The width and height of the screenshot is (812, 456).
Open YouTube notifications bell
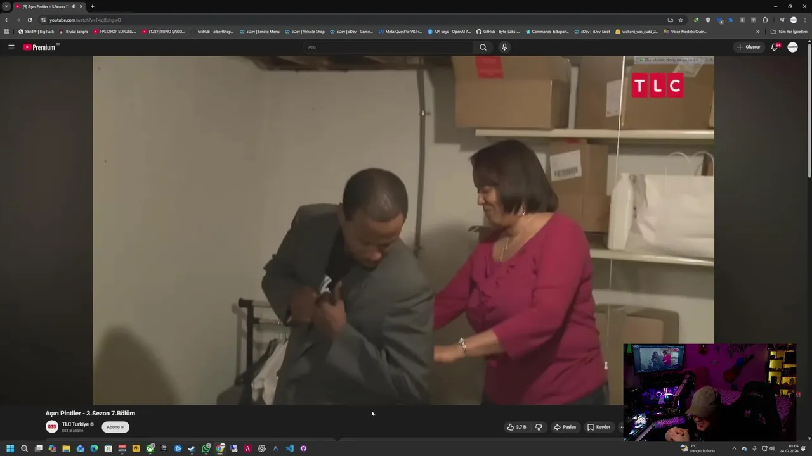point(775,47)
